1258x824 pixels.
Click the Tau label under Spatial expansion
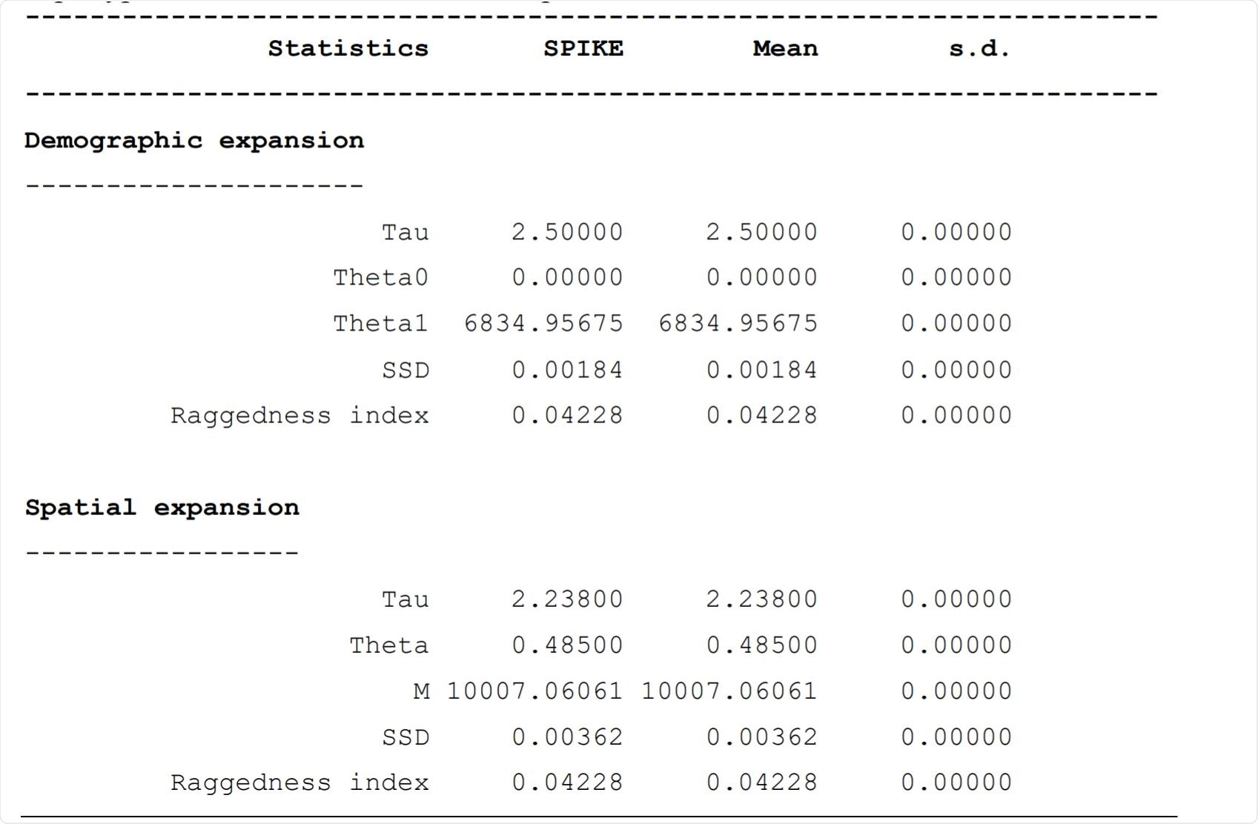tap(405, 599)
